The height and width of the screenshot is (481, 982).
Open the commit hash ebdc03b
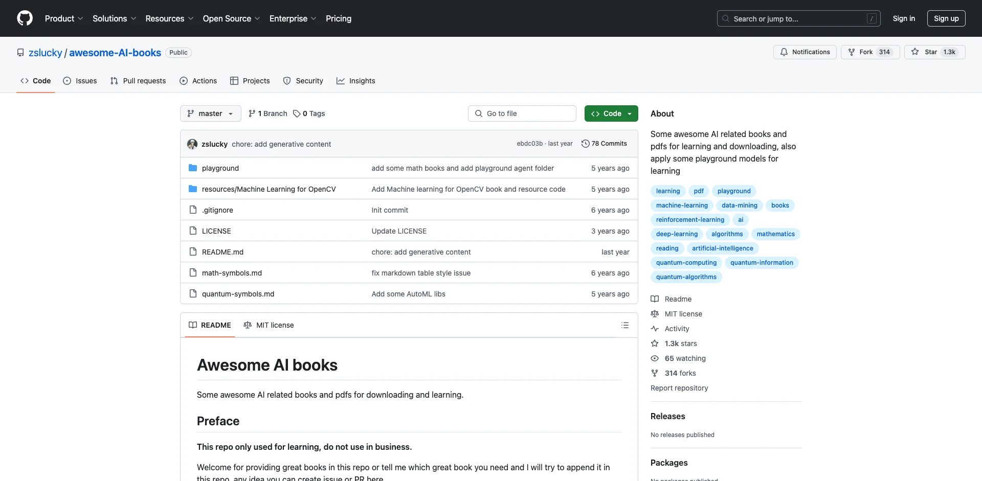pyautogui.click(x=529, y=144)
